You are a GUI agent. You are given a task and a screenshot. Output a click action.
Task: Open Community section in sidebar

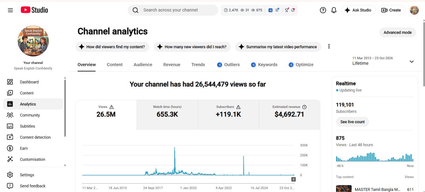click(33, 115)
